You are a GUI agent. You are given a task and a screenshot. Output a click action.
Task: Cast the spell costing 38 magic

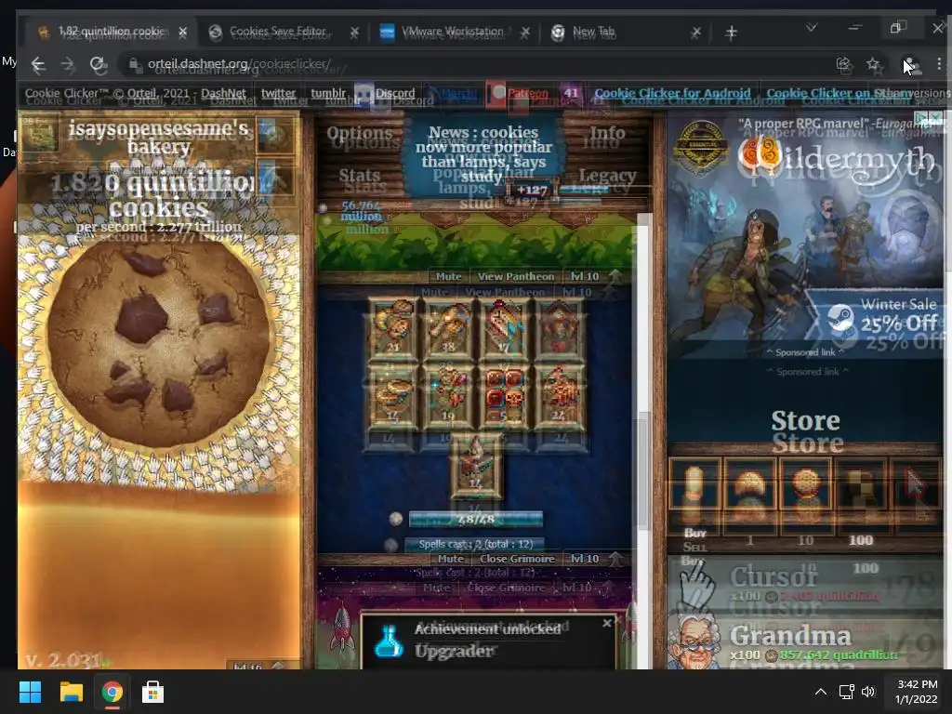coord(448,328)
